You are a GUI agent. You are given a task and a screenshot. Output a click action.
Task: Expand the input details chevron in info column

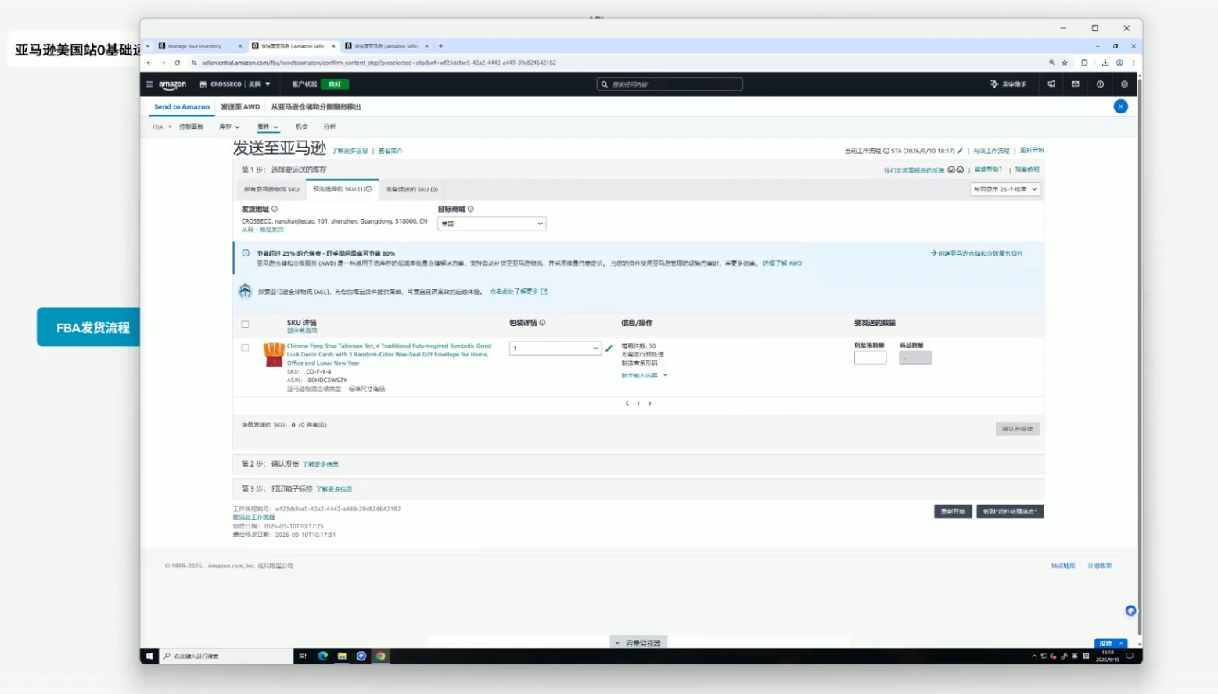(666, 375)
